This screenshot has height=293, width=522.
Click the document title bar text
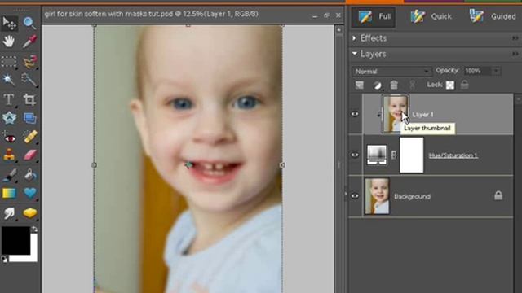(151, 14)
